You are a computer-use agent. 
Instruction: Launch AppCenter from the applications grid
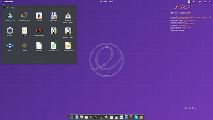[54, 17]
